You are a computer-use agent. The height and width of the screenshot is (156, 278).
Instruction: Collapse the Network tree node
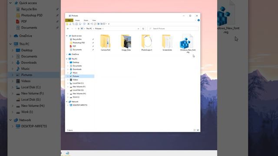(x=67, y=102)
